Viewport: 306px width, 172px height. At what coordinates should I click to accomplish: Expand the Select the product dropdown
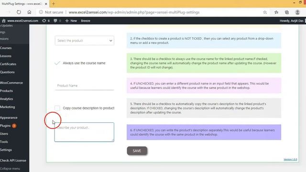point(85,41)
